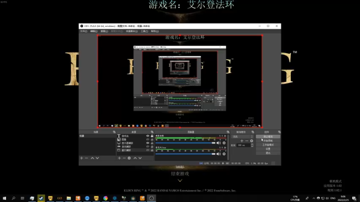This screenshot has width=360, height=202.
Task: Open Steam from the taskbar
Action: [41, 198]
